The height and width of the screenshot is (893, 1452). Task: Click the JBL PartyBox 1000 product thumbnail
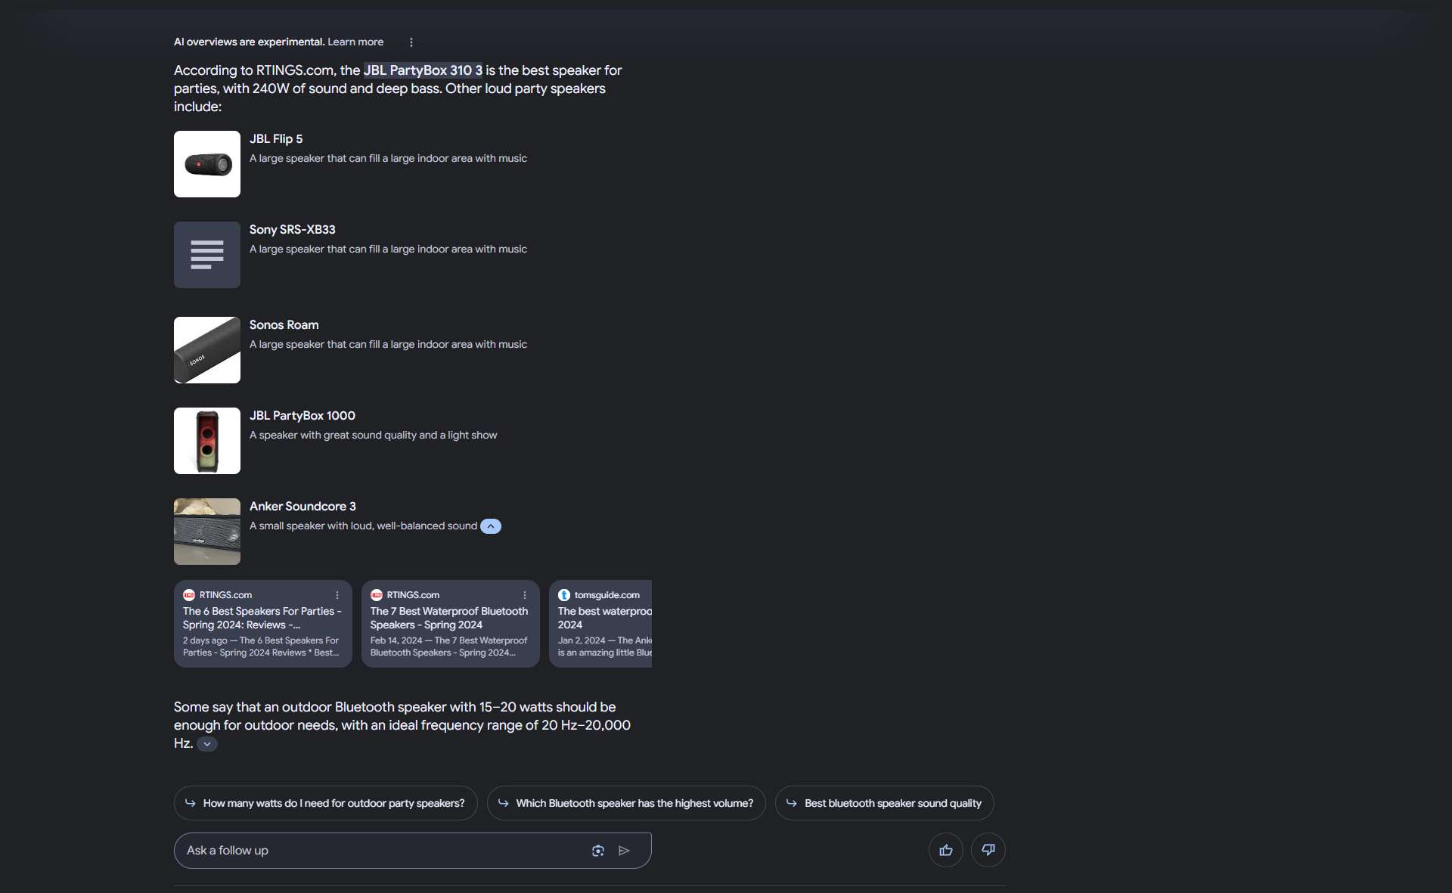(x=207, y=441)
